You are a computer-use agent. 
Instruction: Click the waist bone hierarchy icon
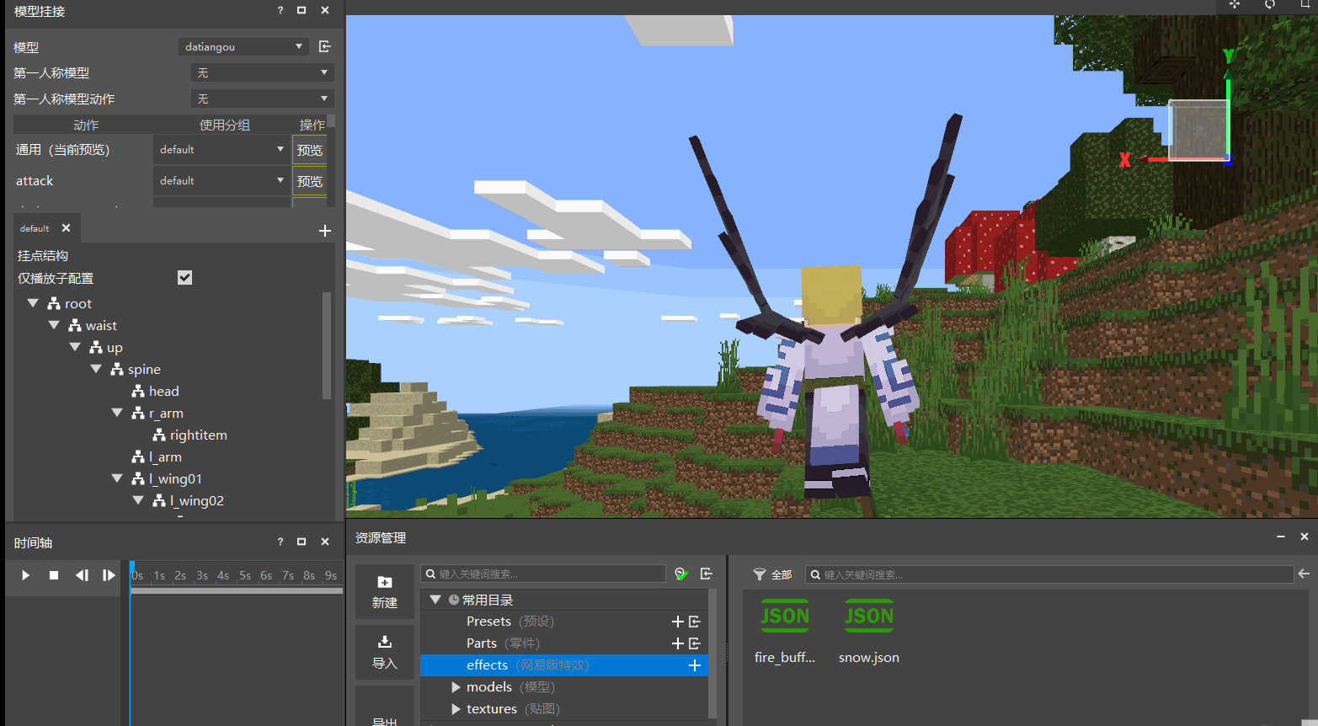click(x=75, y=325)
